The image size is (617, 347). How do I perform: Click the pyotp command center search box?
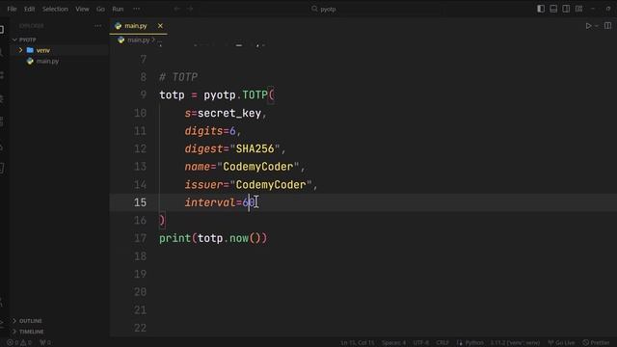point(324,9)
